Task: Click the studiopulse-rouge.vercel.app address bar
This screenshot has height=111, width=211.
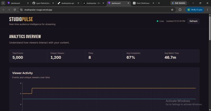Action: point(97,10)
